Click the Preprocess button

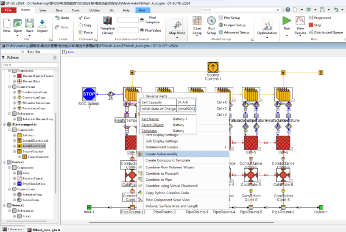tap(320, 18)
